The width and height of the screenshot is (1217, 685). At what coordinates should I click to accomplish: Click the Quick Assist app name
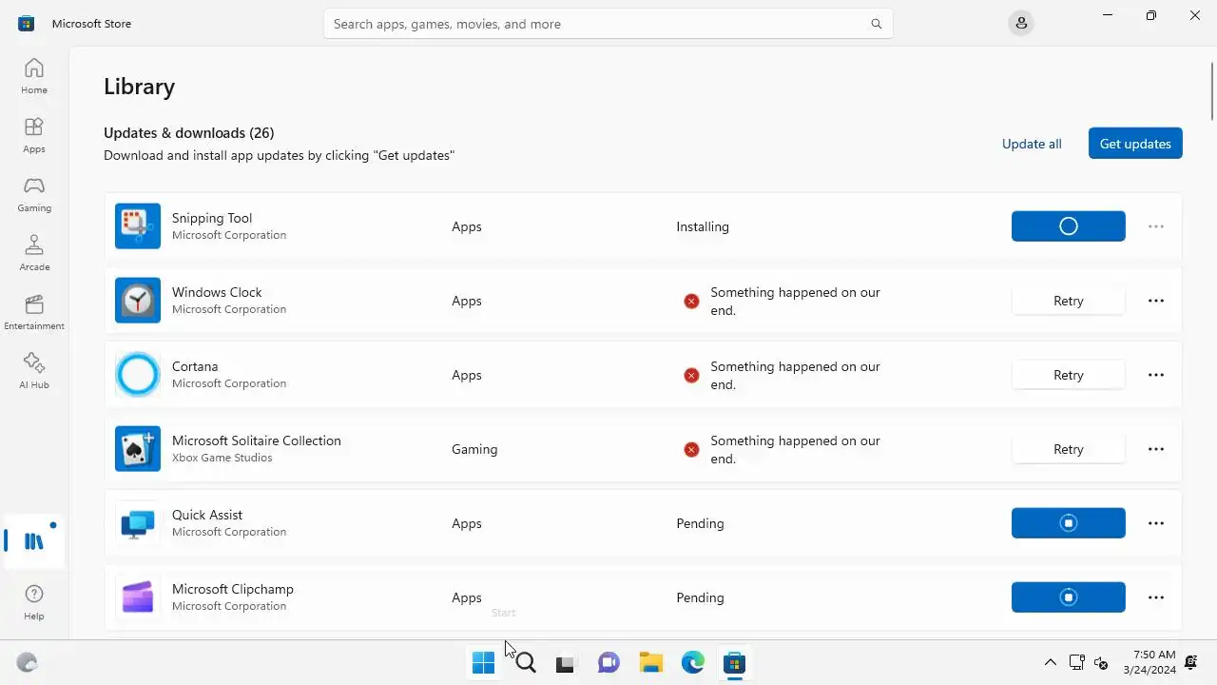(207, 515)
